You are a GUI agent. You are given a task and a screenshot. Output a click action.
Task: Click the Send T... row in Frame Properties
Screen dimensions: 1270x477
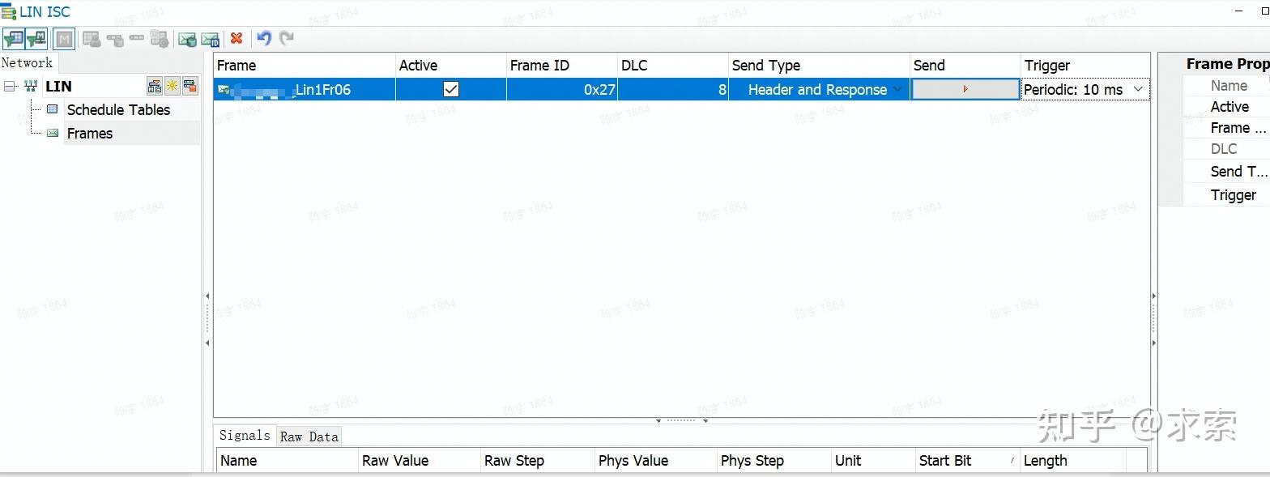(x=1226, y=171)
